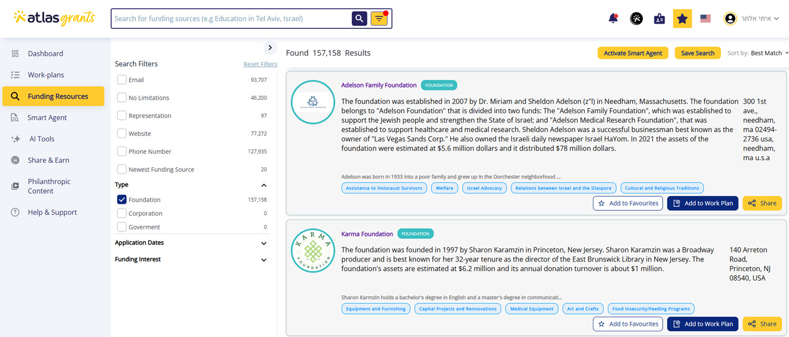The image size is (789, 337).
Task: Click the AI Tools sparkle icon
Action: click(16, 139)
